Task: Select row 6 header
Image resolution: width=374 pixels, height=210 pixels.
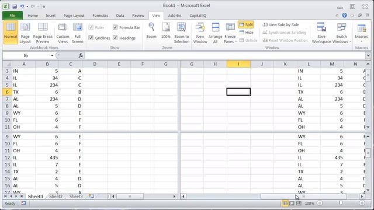Action: 7,92
